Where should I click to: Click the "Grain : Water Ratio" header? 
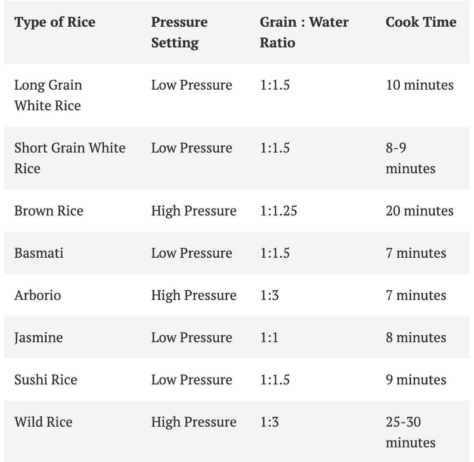304,32
